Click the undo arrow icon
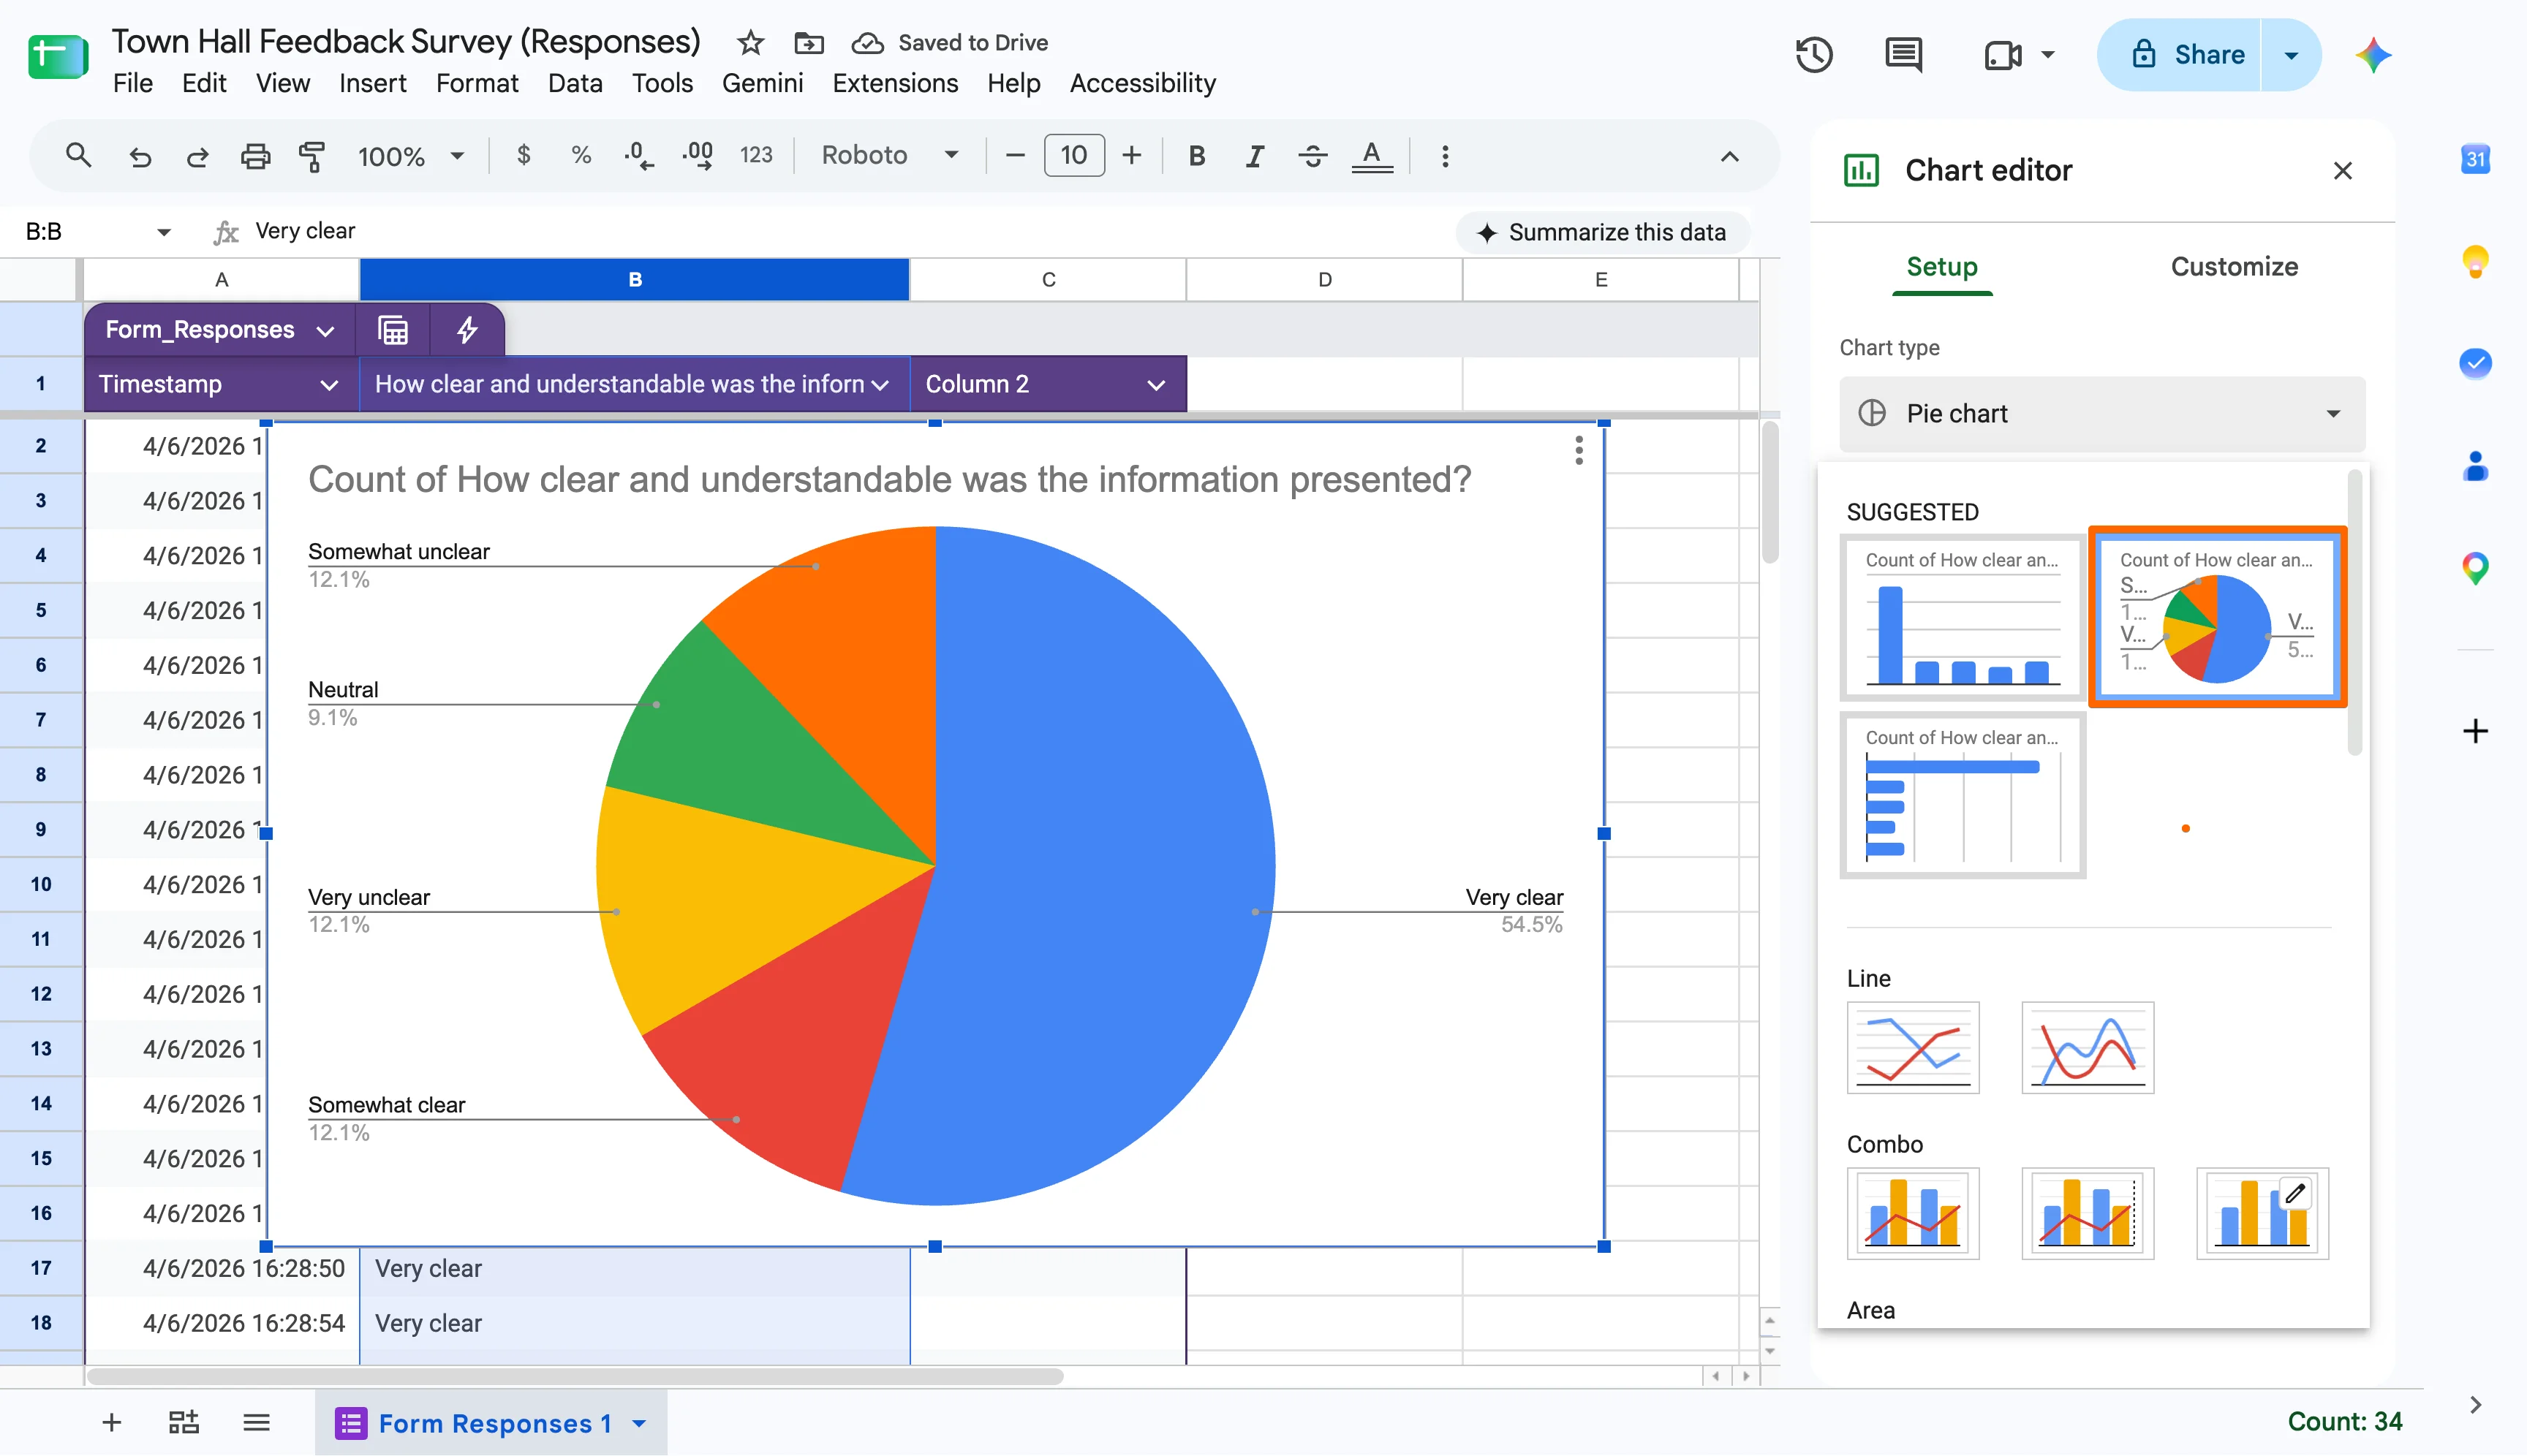The height and width of the screenshot is (1456, 2527). point(140,156)
